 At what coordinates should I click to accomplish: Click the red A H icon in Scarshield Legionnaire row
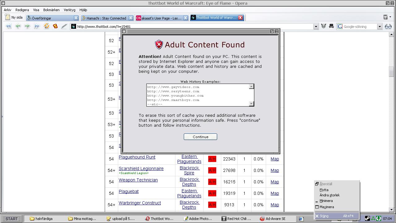212,170
